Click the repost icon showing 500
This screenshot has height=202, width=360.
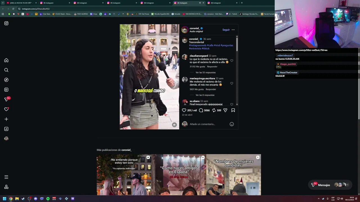214,110
